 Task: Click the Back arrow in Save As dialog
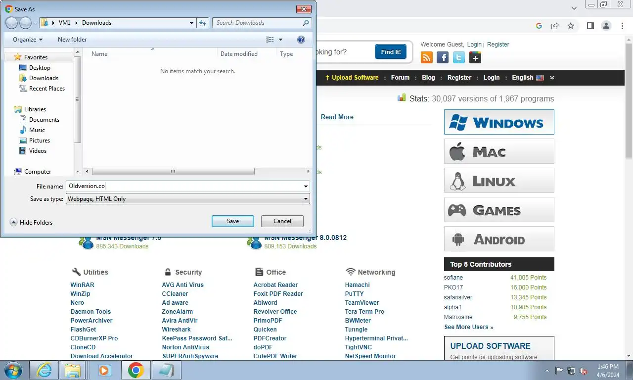(12, 23)
